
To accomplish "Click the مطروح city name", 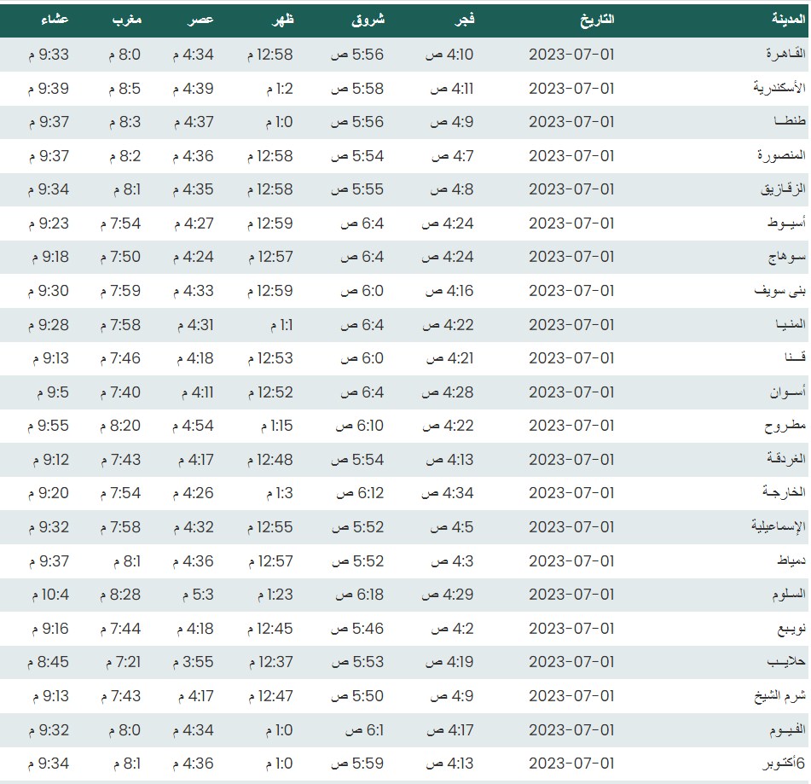I will click(785, 426).
